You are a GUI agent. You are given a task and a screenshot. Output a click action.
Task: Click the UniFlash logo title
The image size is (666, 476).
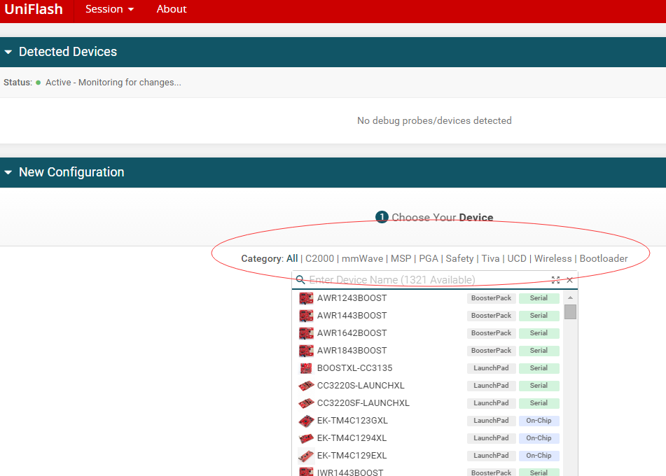point(34,9)
